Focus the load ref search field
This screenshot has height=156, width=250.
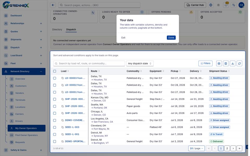(x=89, y=63)
